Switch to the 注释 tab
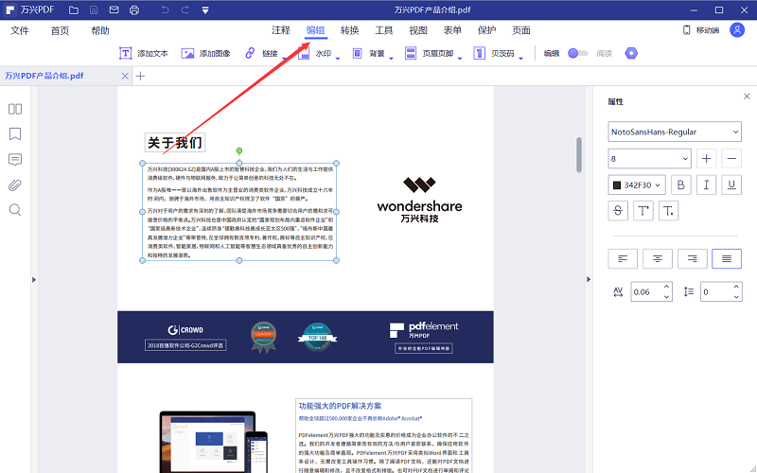 (281, 30)
